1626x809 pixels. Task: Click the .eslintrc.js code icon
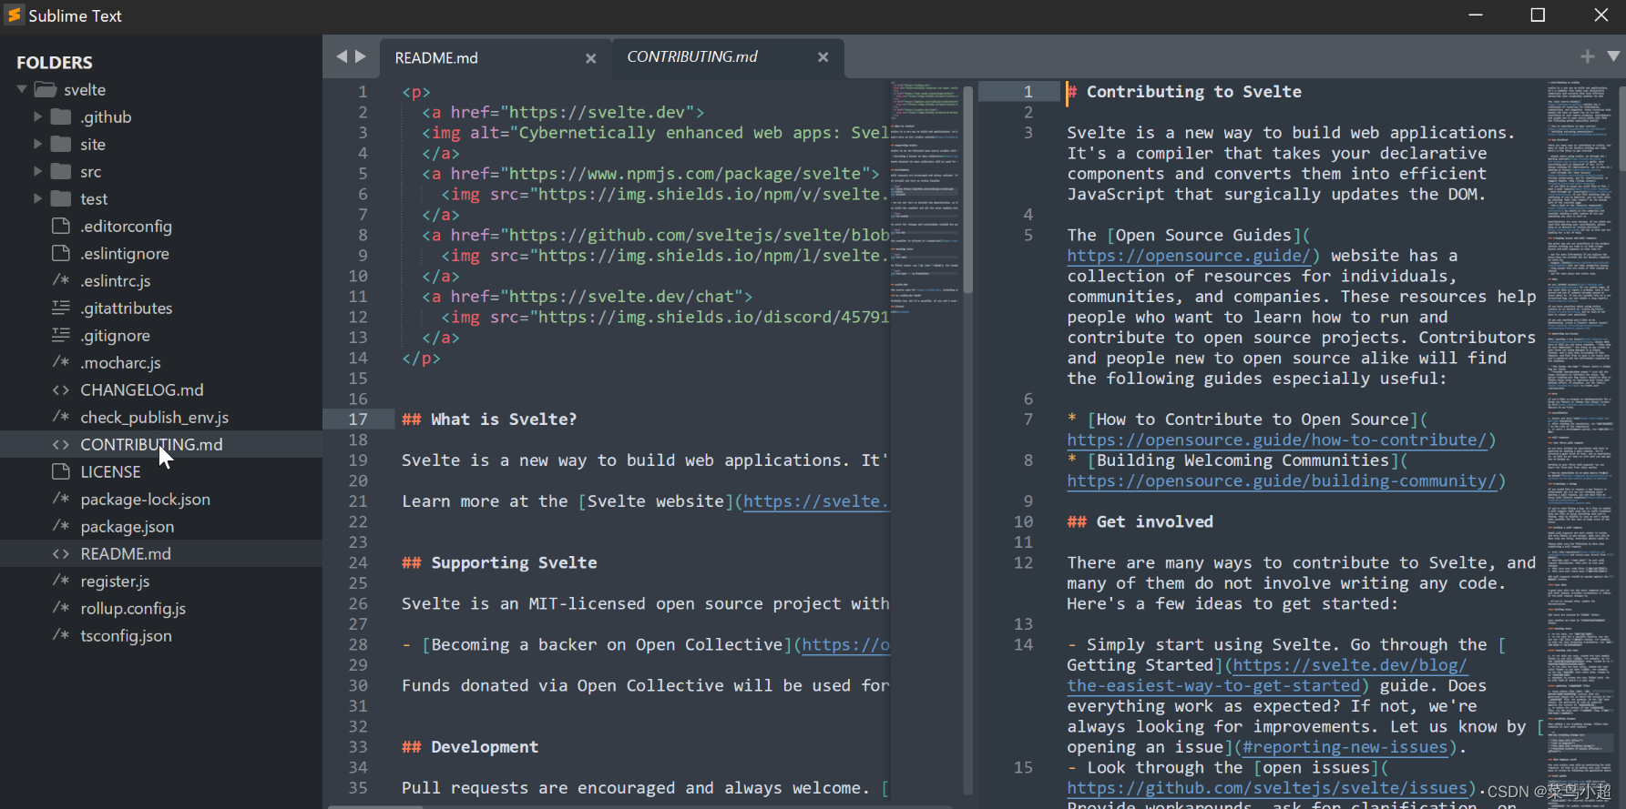click(61, 280)
